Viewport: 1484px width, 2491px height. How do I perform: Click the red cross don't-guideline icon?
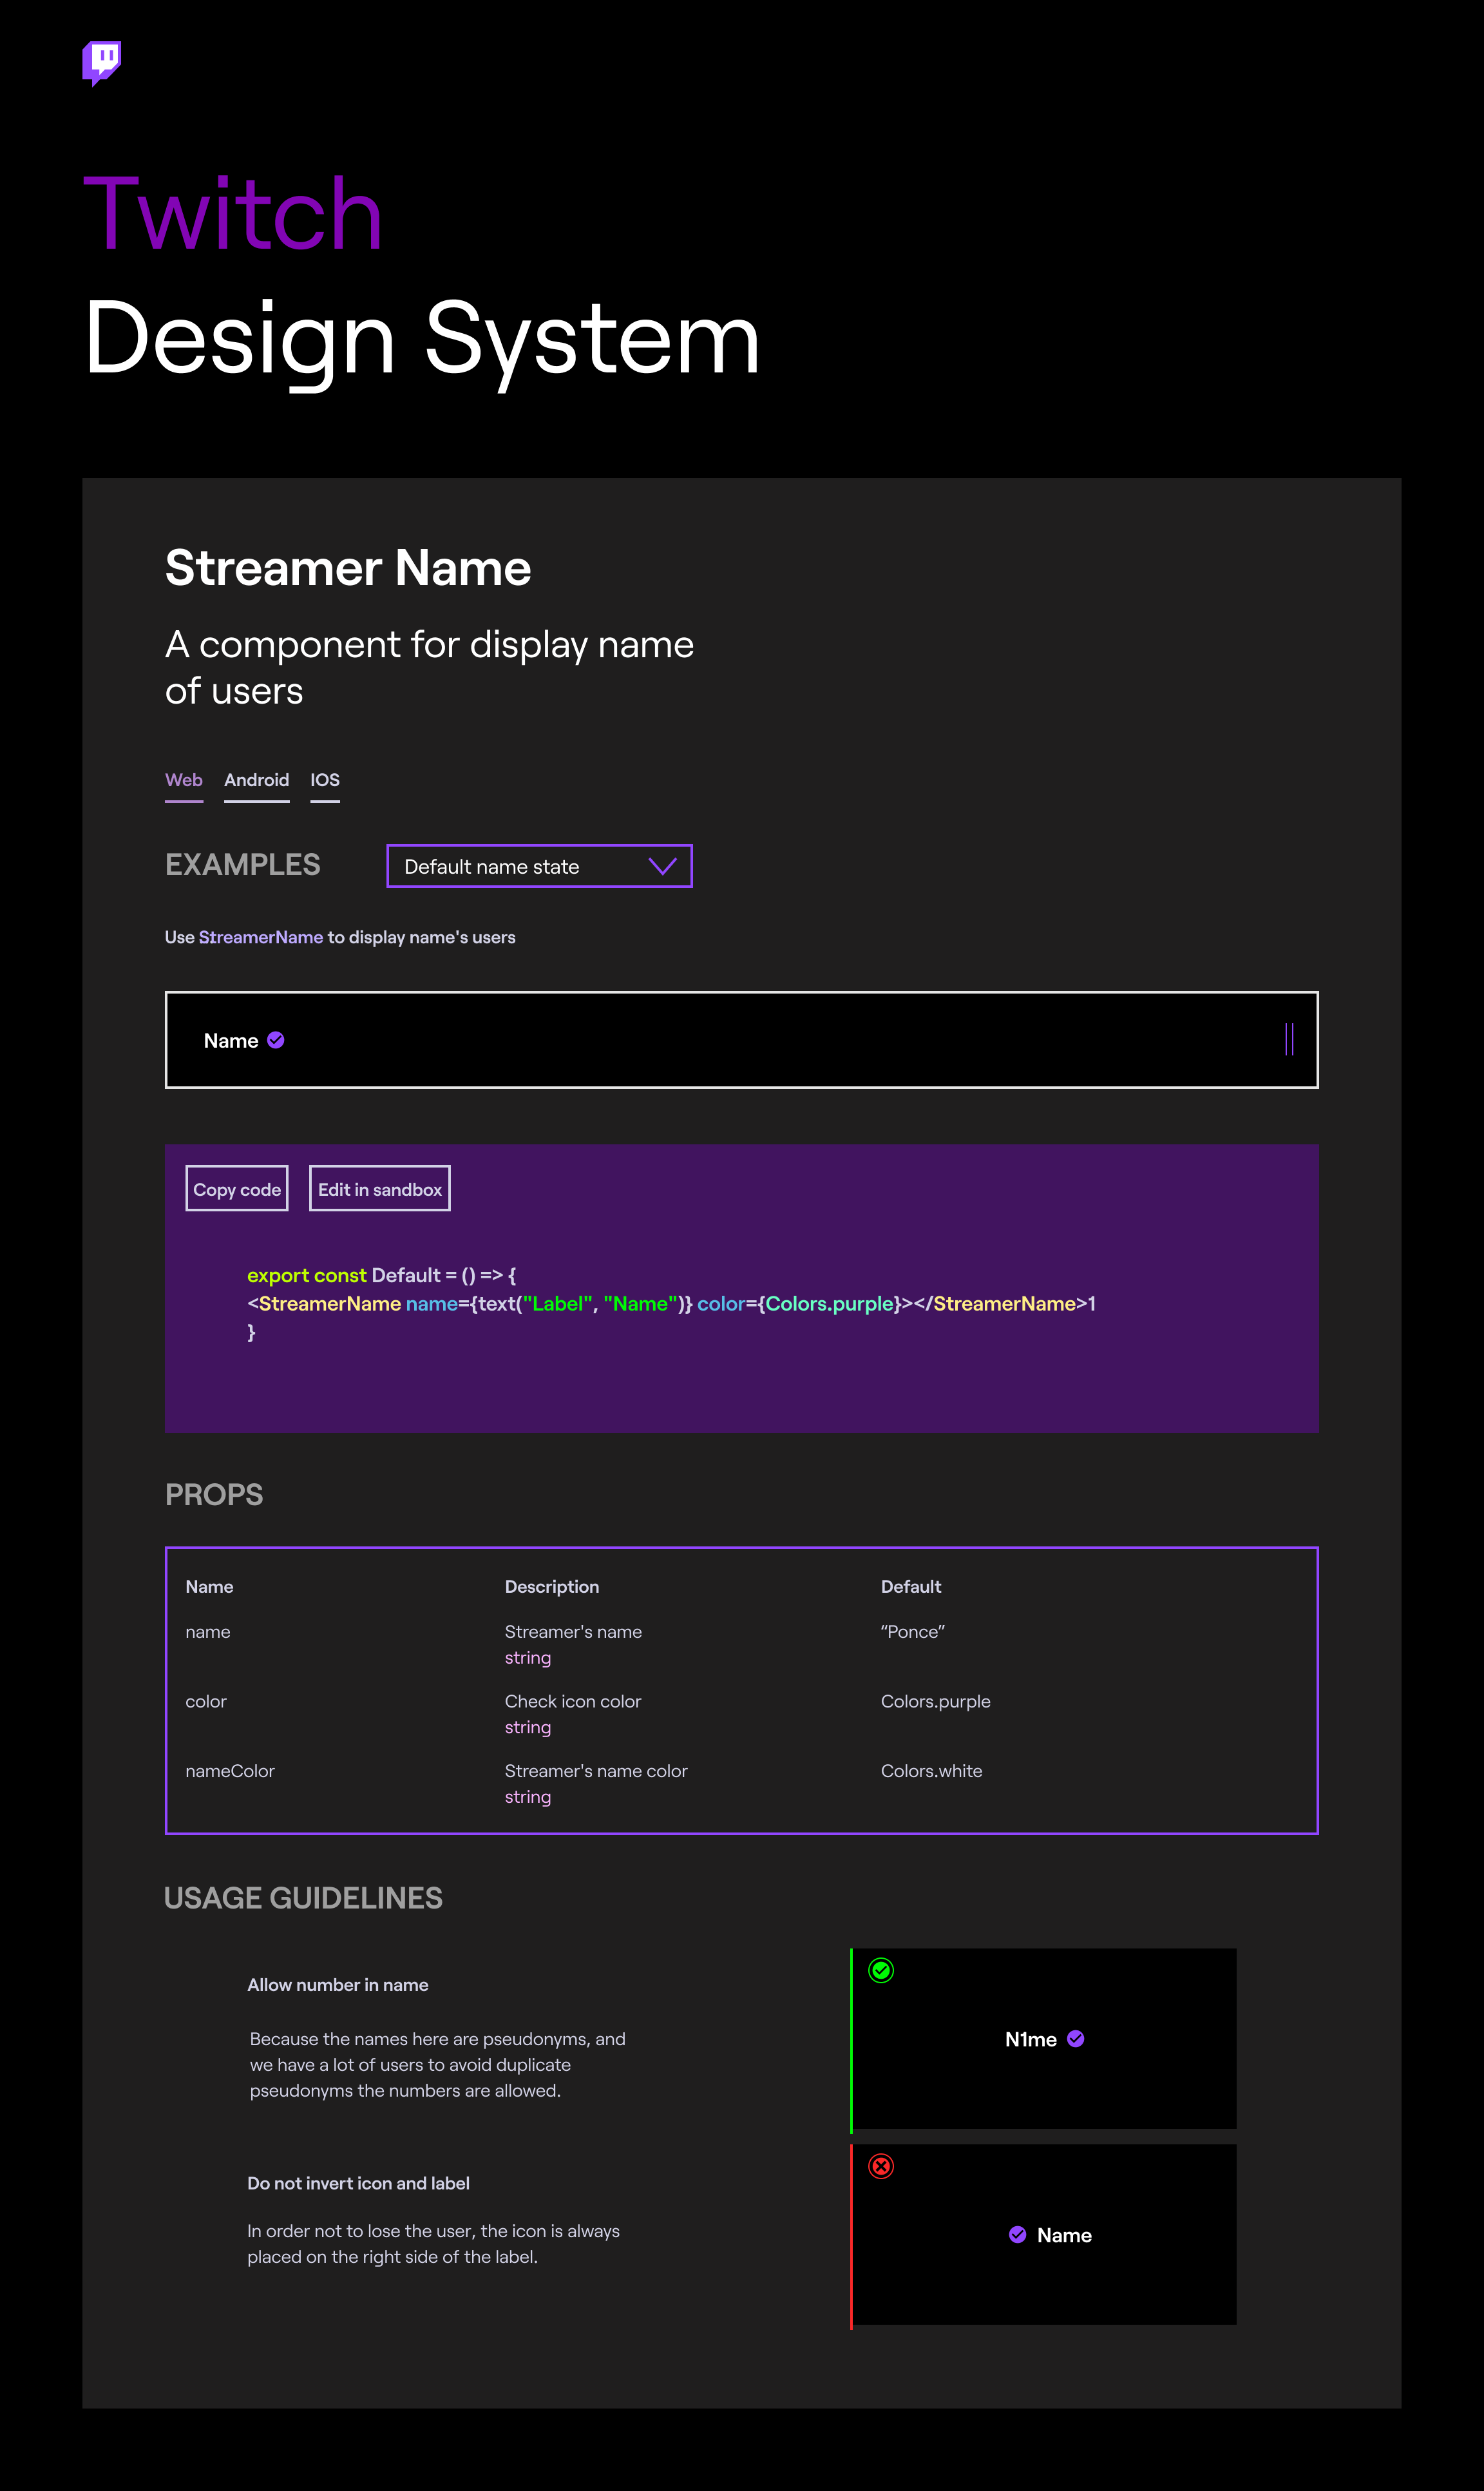point(881,2167)
